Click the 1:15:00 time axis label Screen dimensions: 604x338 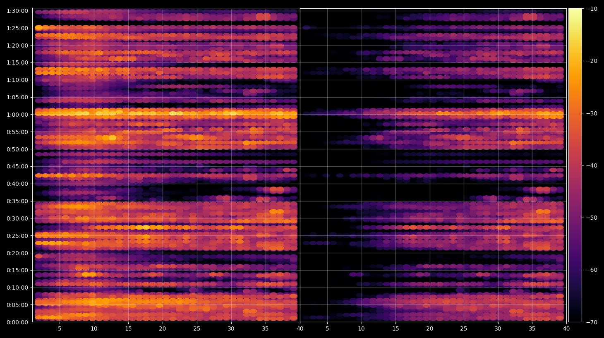click(x=17, y=62)
